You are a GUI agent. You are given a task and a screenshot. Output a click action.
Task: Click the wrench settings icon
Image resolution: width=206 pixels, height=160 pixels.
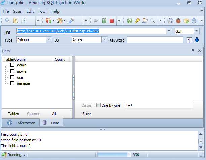point(71,21)
